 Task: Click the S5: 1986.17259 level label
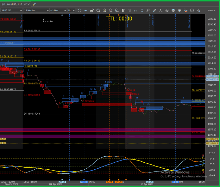pos(32,114)
